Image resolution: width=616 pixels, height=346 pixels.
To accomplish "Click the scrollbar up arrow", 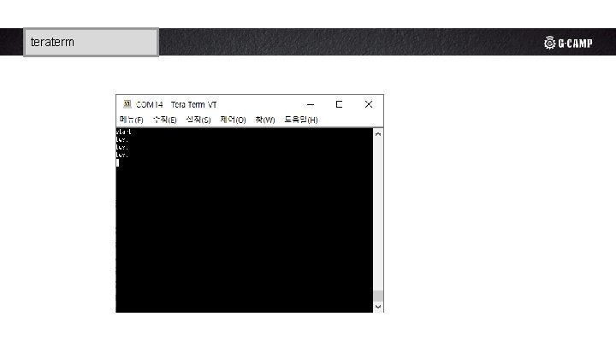I will click(x=378, y=134).
